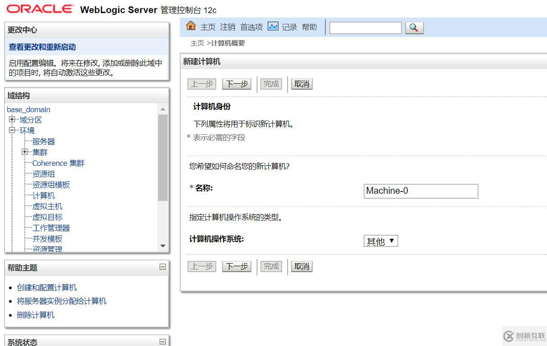547x346 pixels.
Task: Click the toolbar search text box
Action: point(365,28)
